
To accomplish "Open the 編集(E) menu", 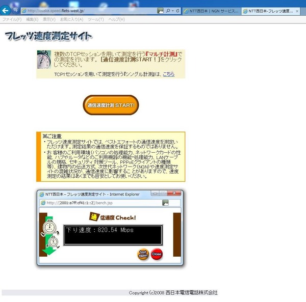I will (x=32, y=19).
